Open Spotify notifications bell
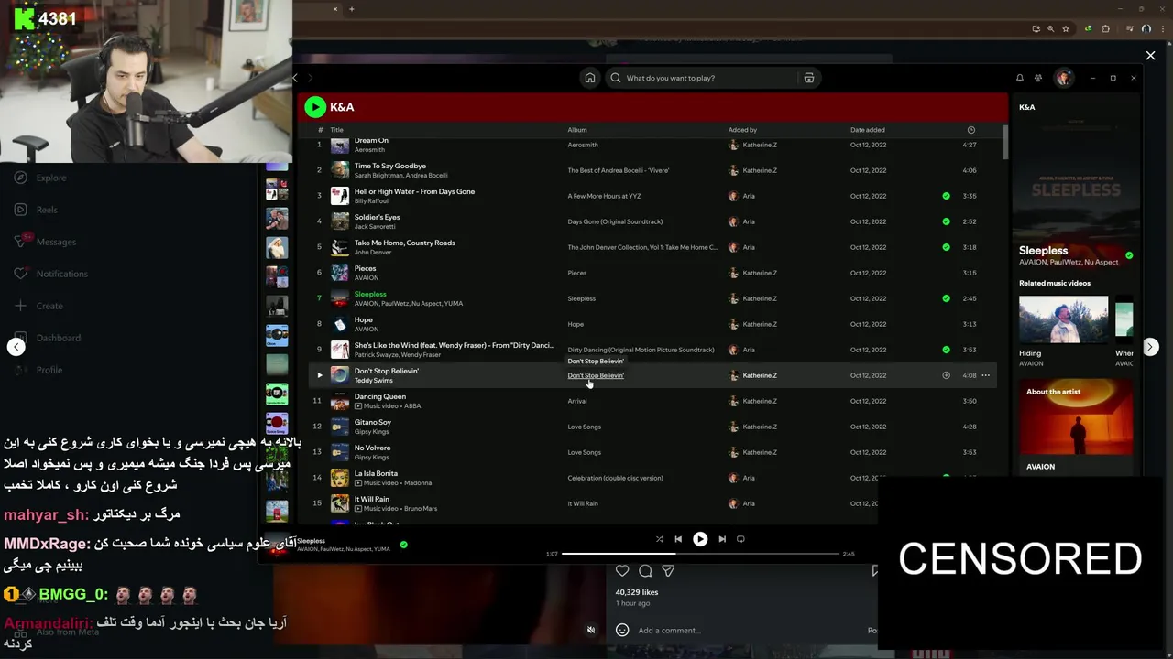 [1020, 78]
